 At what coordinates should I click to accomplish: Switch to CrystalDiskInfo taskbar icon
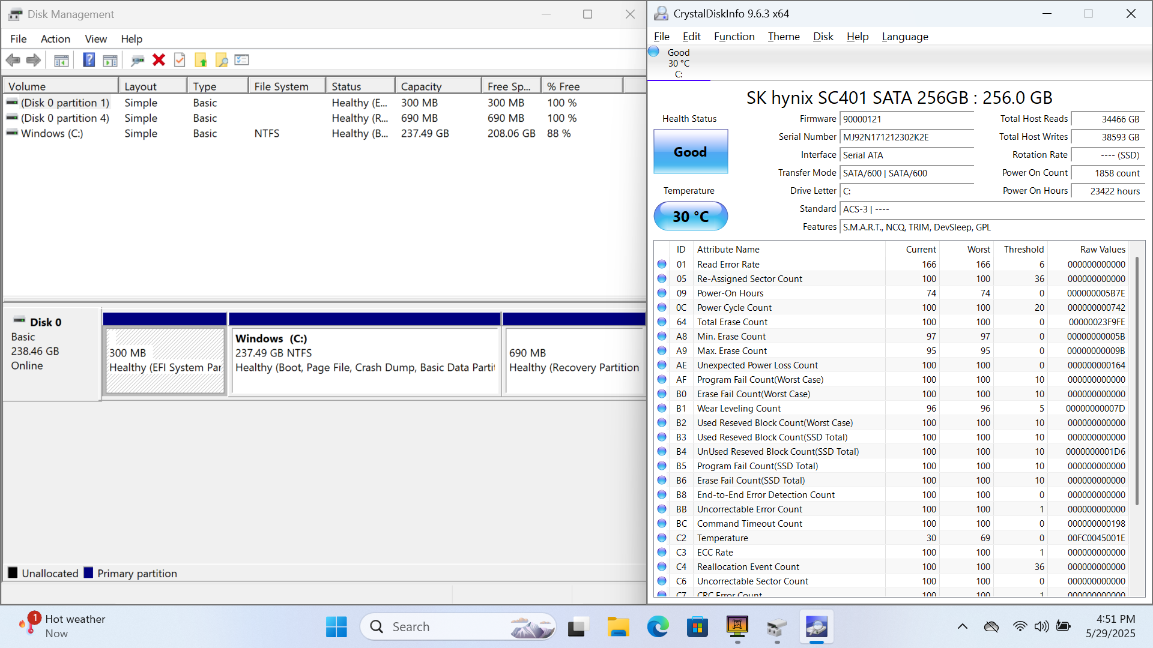tap(817, 627)
